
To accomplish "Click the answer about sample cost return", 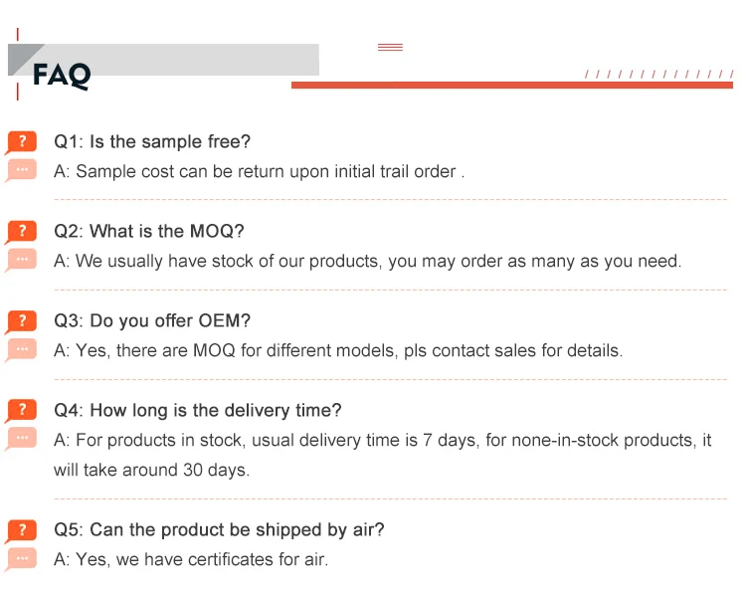I will coord(260,171).
